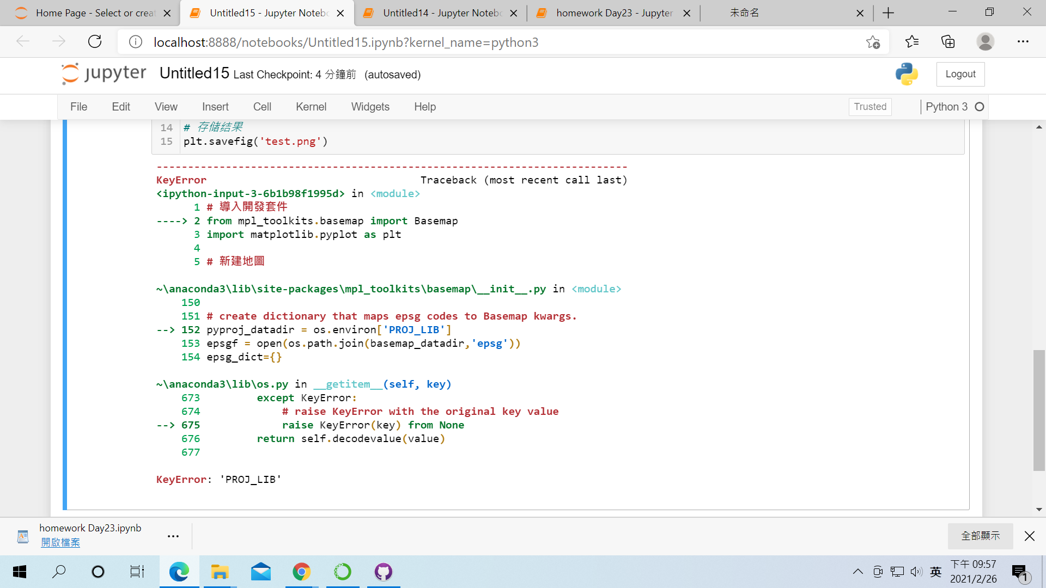Switch to Microsoft Edge on taskbar
The width and height of the screenshot is (1046, 588).
point(179,572)
